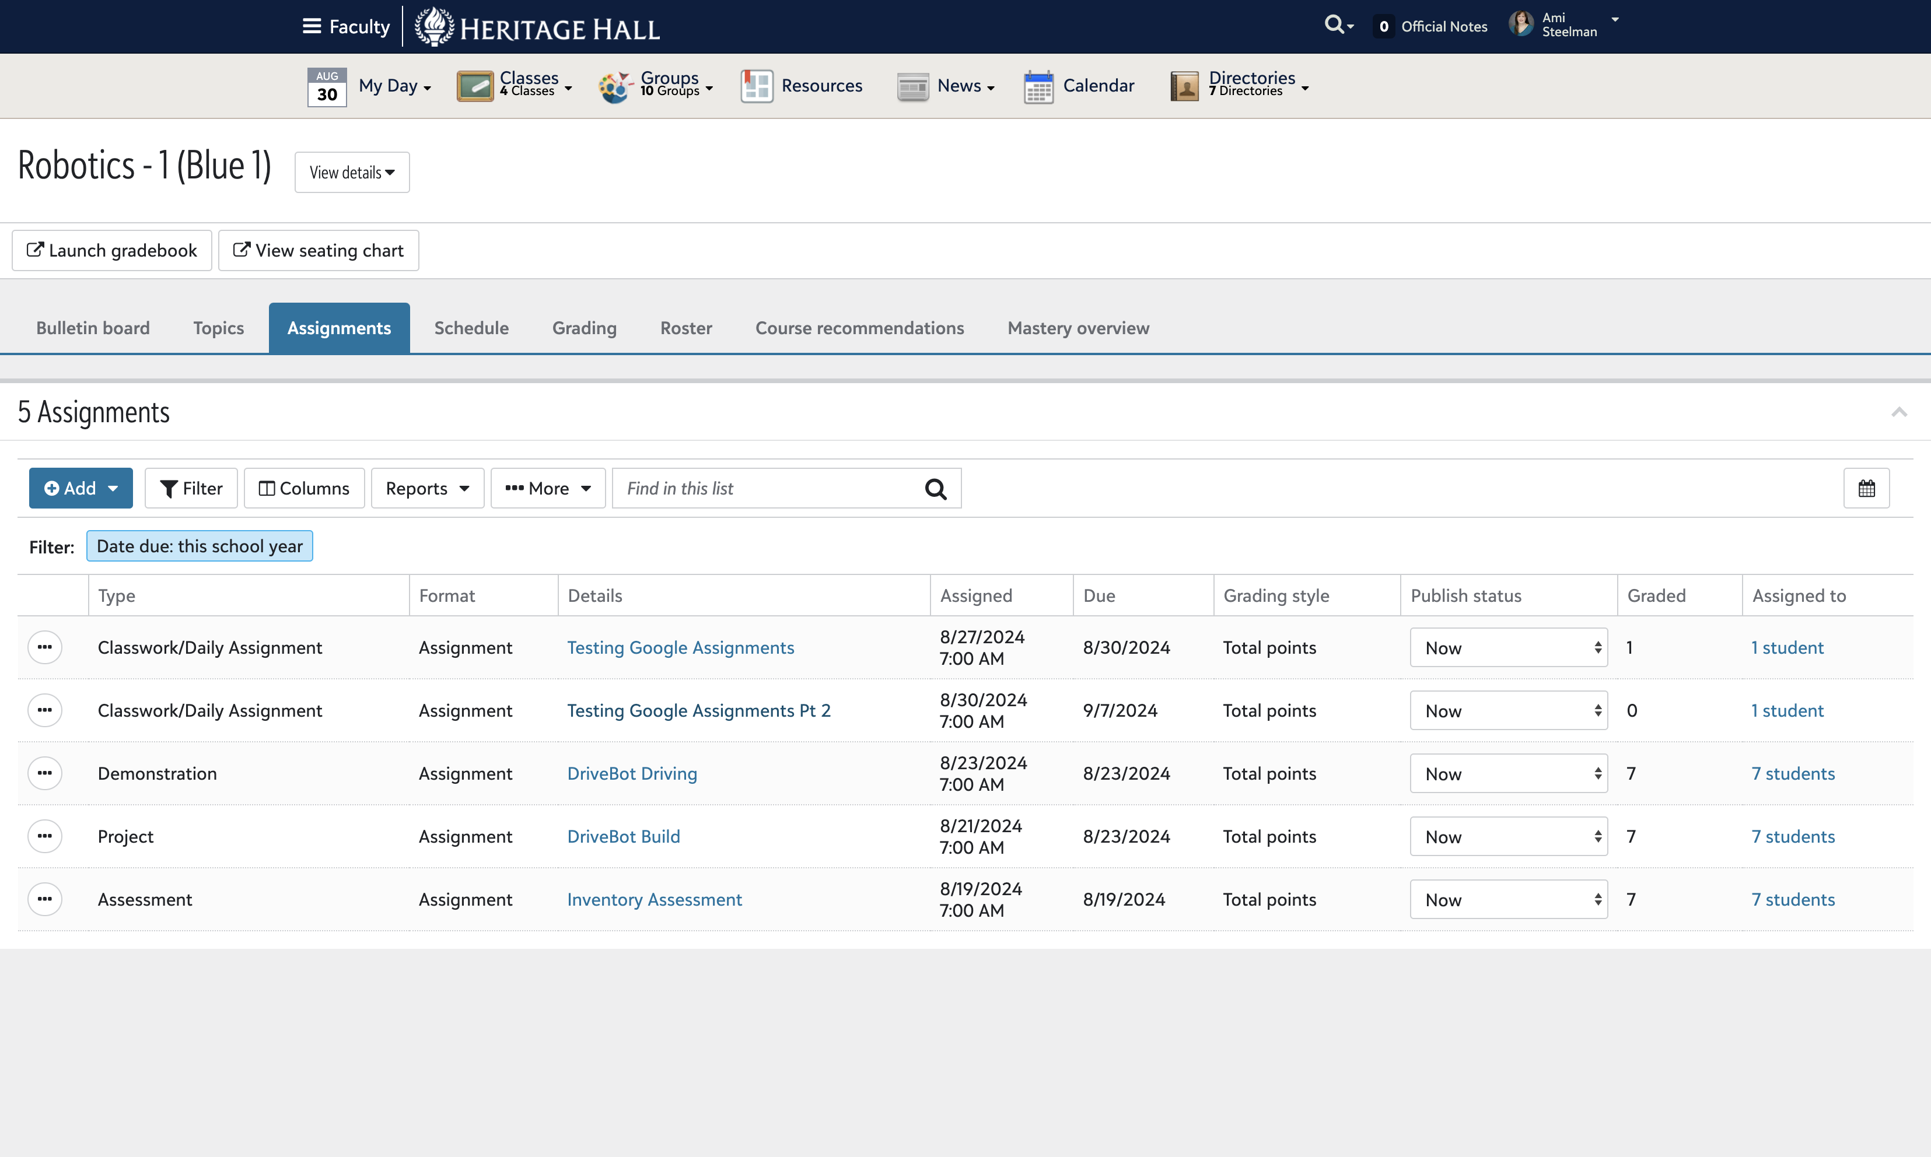Image resolution: width=1931 pixels, height=1157 pixels.
Task: Open Testing Google Assignments link
Action: [x=680, y=647]
